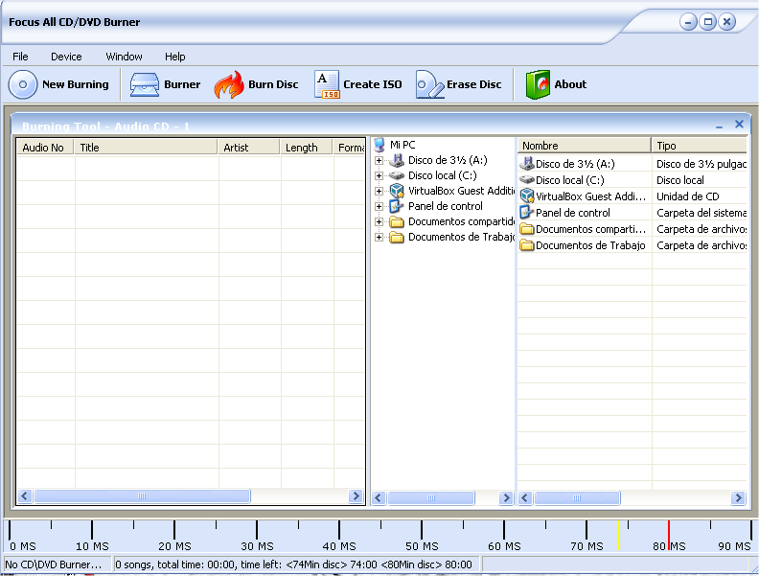Click drive icon of Disco local (C:) in tree
Image resolution: width=759 pixels, height=576 pixels.
point(397,175)
